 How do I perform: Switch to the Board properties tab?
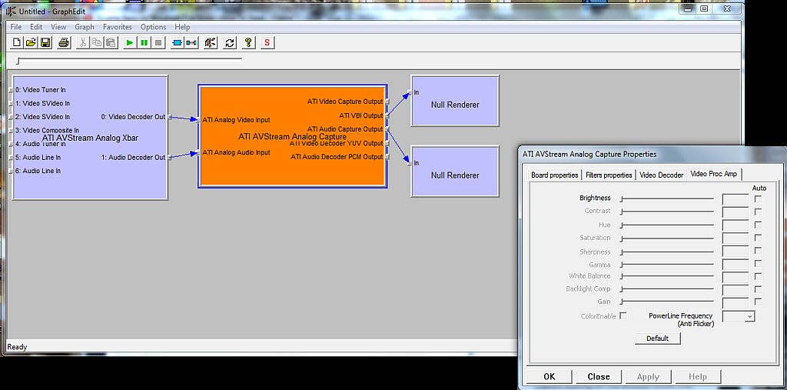click(555, 175)
